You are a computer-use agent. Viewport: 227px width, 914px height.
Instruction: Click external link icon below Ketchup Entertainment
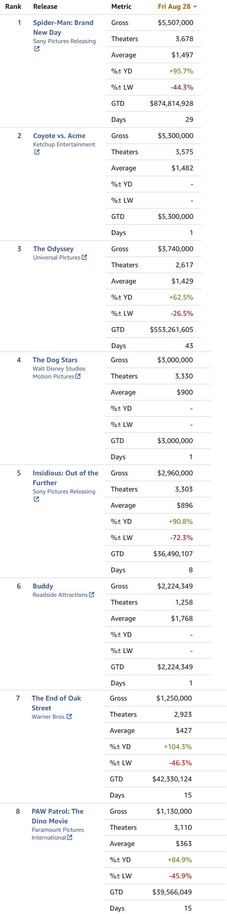[x=37, y=152]
